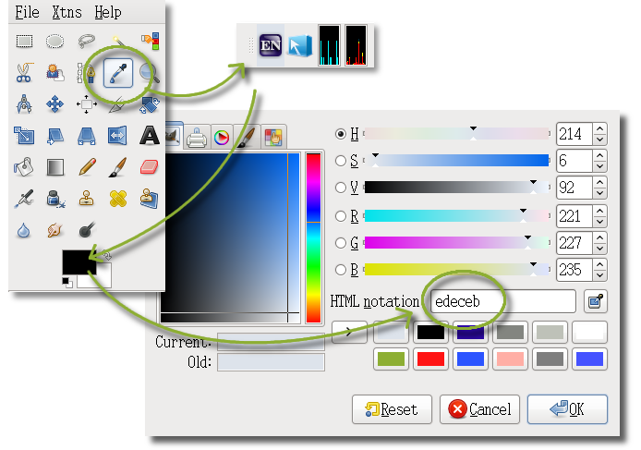Select the Ellipse Select tool
641x450 pixels.
(x=55, y=42)
